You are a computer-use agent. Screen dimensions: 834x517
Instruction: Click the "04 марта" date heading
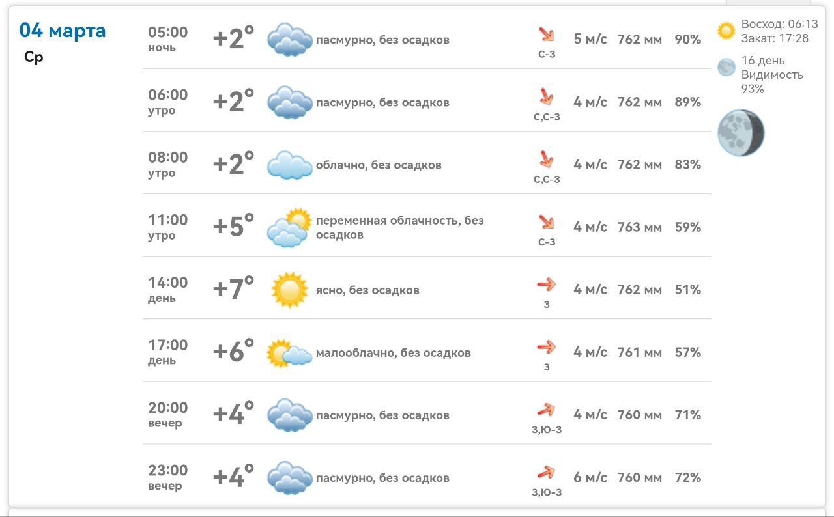pos(63,30)
